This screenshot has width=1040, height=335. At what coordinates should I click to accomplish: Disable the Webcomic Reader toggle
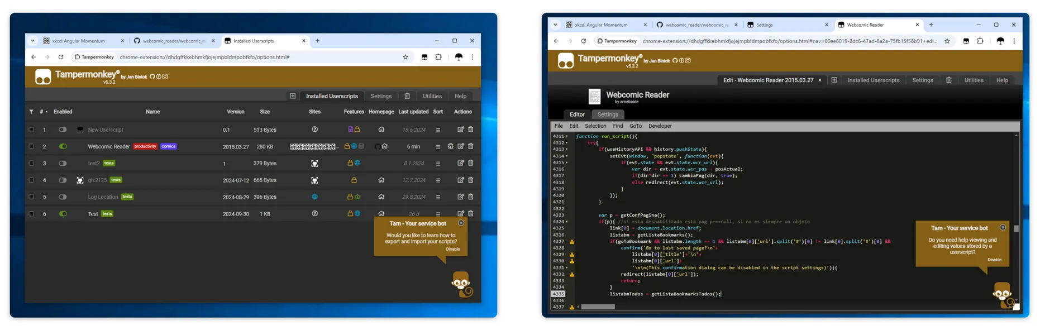tap(63, 146)
